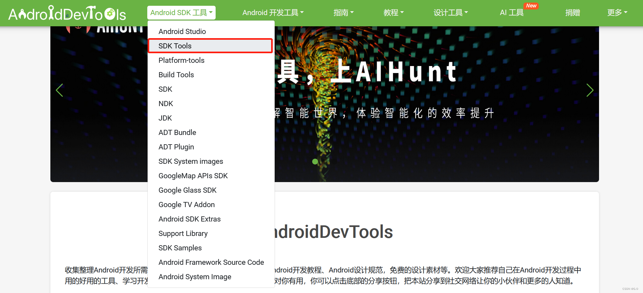Select Android System Image entry

point(211,277)
